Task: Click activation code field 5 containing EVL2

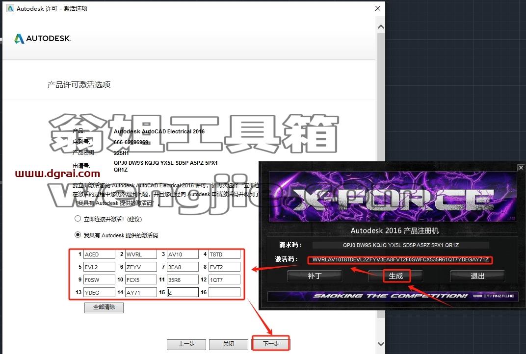Action: (99, 267)
